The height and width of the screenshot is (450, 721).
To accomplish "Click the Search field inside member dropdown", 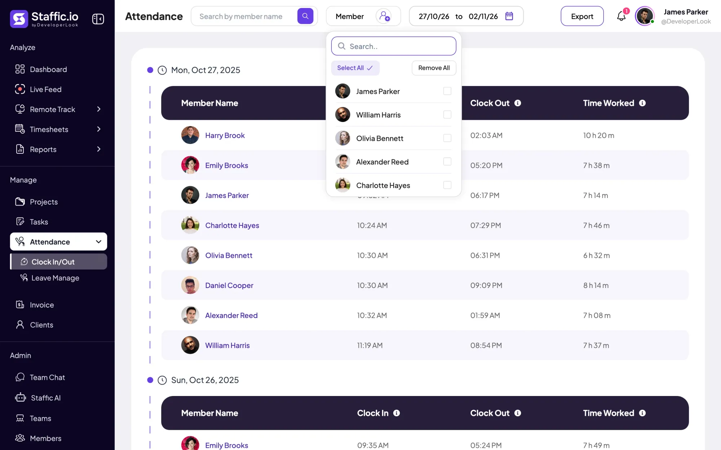I will coord(394,46).
